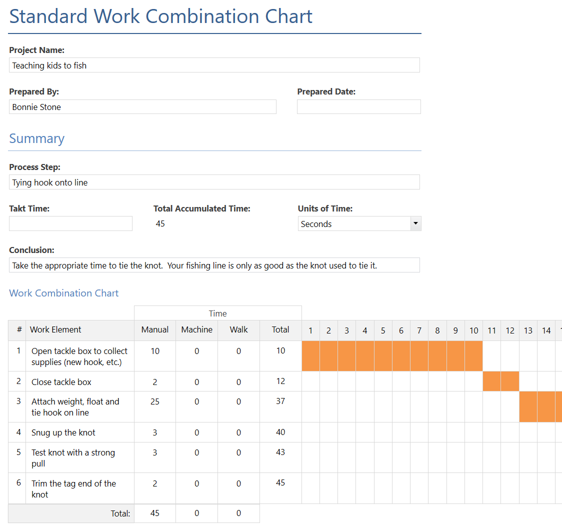Open the Units of Time dropdown arrow
The image size is (562, 530).
[x=415, y=224]
